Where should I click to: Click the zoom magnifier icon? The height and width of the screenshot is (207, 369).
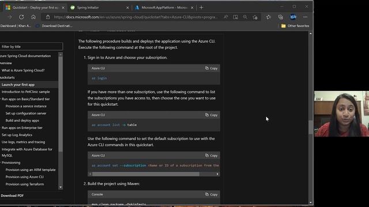click(245, 17)
